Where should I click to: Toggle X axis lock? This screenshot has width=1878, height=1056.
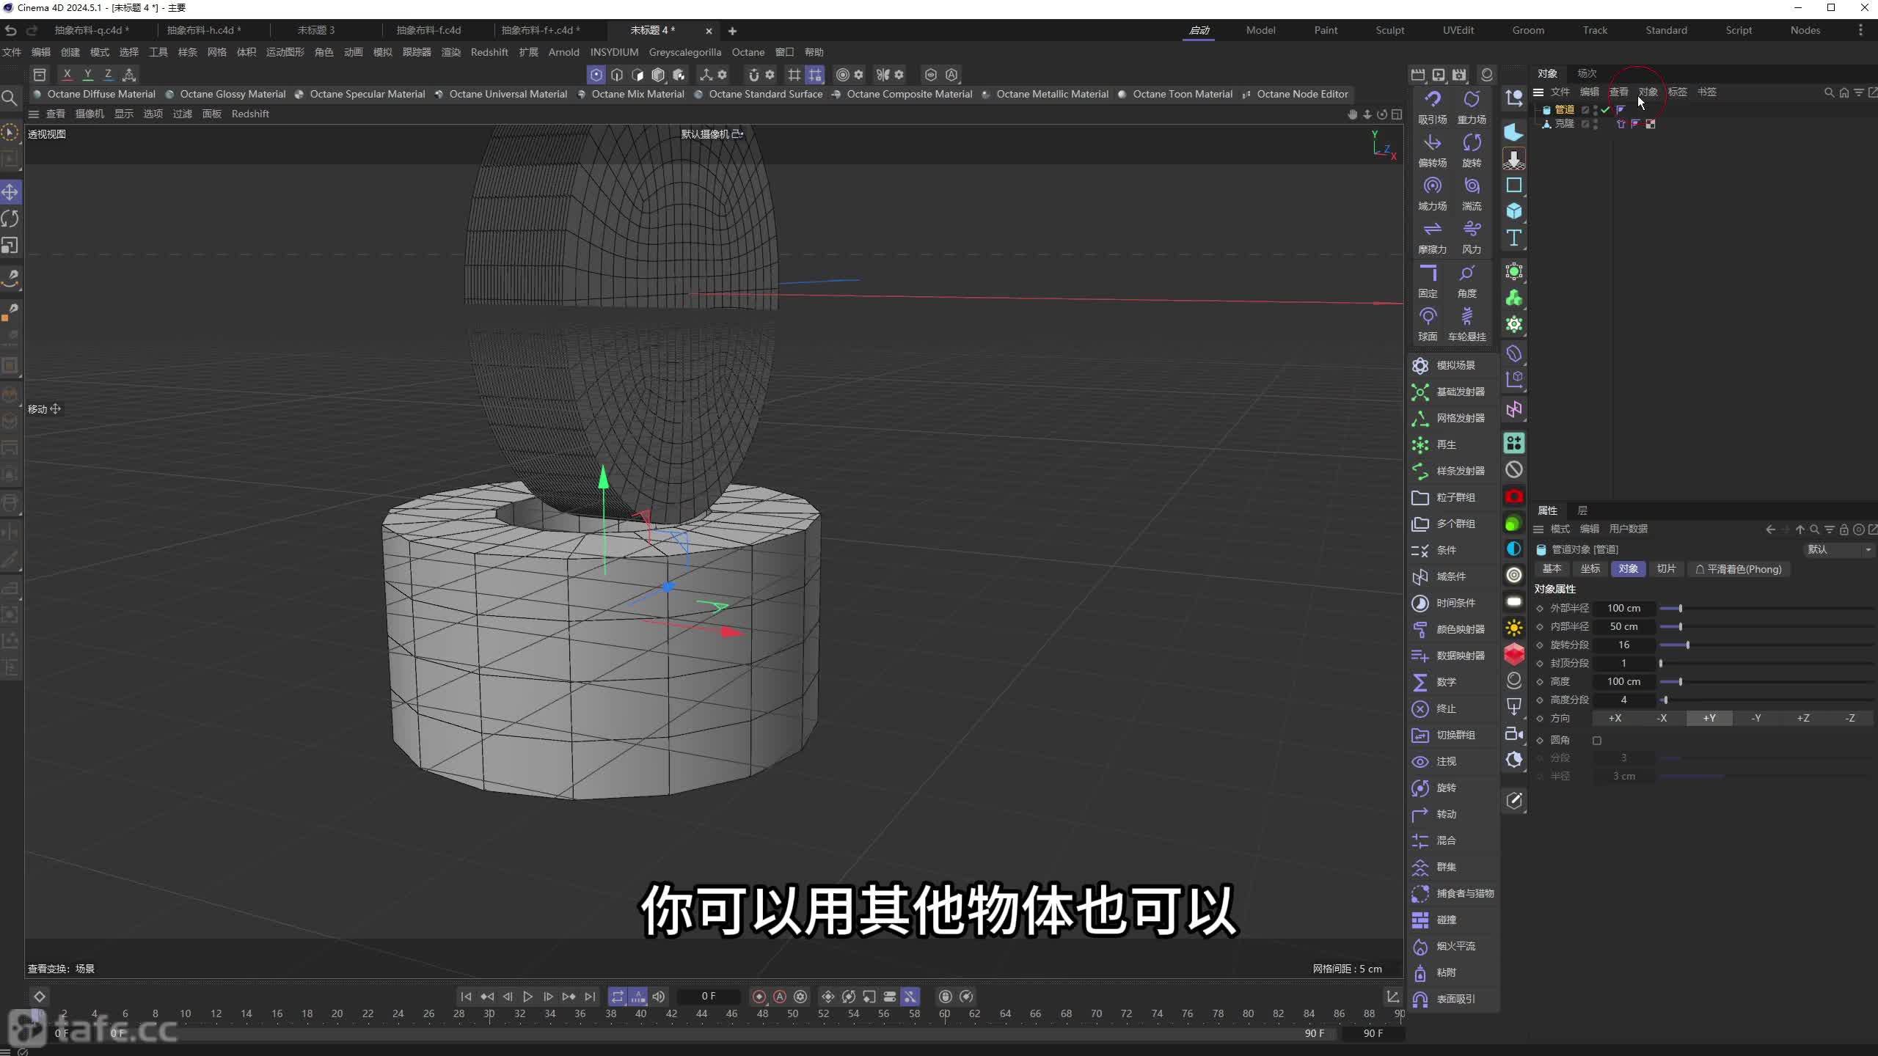[67, 74]
